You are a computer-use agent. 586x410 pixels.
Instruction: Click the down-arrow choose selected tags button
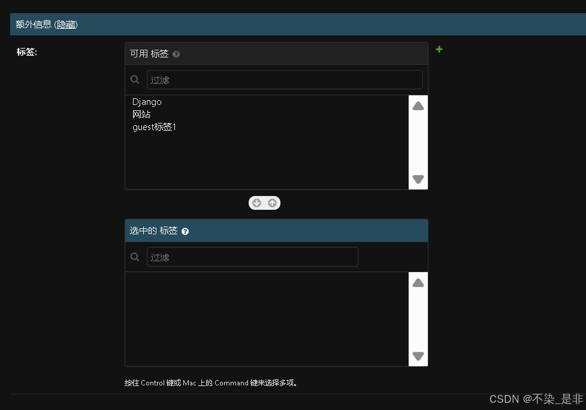click(x=256, y=203)
